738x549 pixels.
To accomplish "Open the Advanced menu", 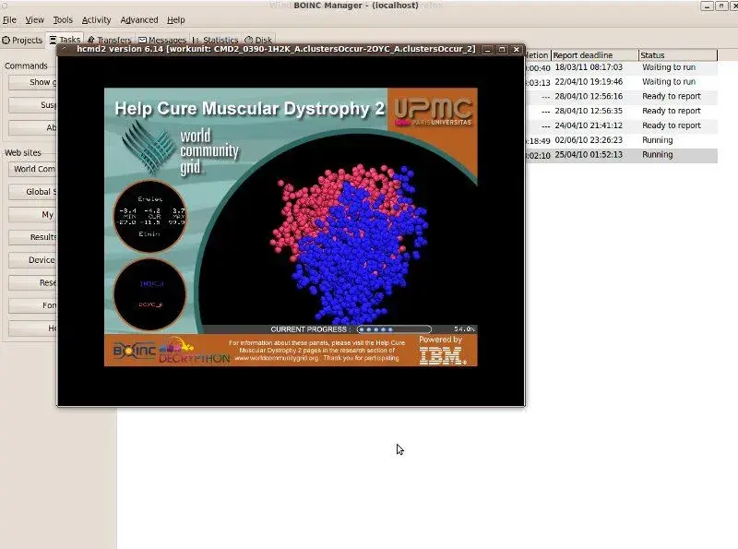I will pyautogui.click(x=139, y=19).
